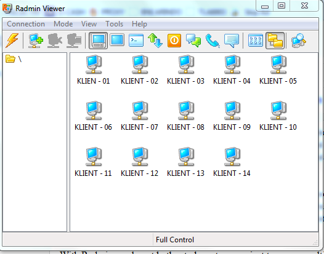
Task: Select the KLIENT - 09 computer
Action: click(232, 116)
